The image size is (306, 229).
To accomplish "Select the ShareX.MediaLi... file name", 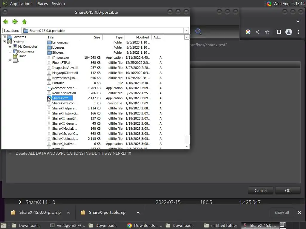I will (x=65, y=129).
